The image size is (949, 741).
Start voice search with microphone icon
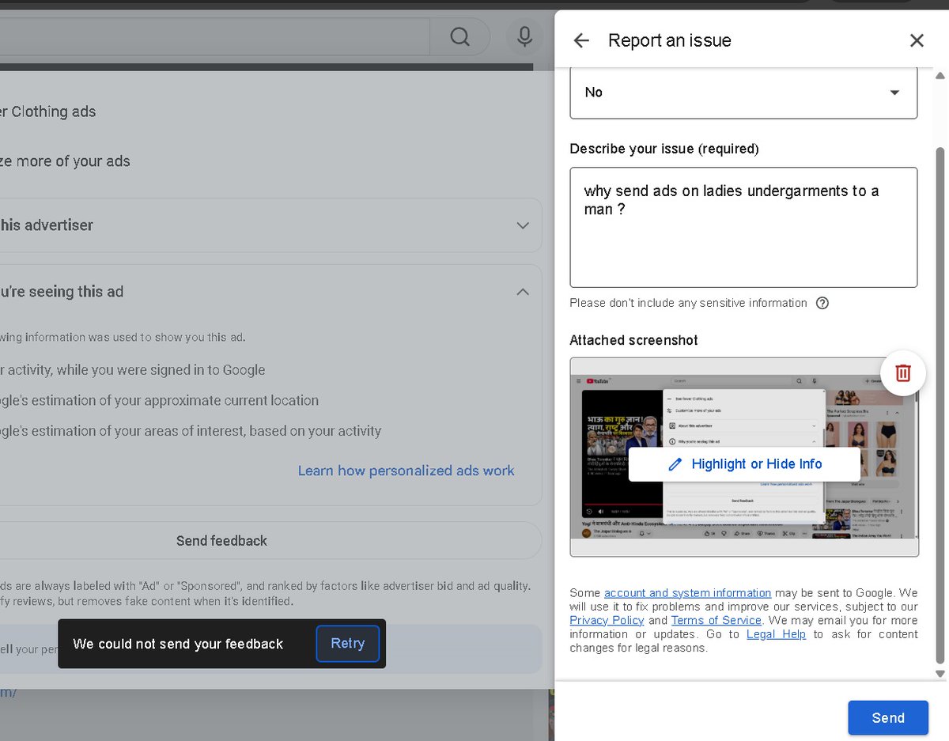click(x=524, y=36)
